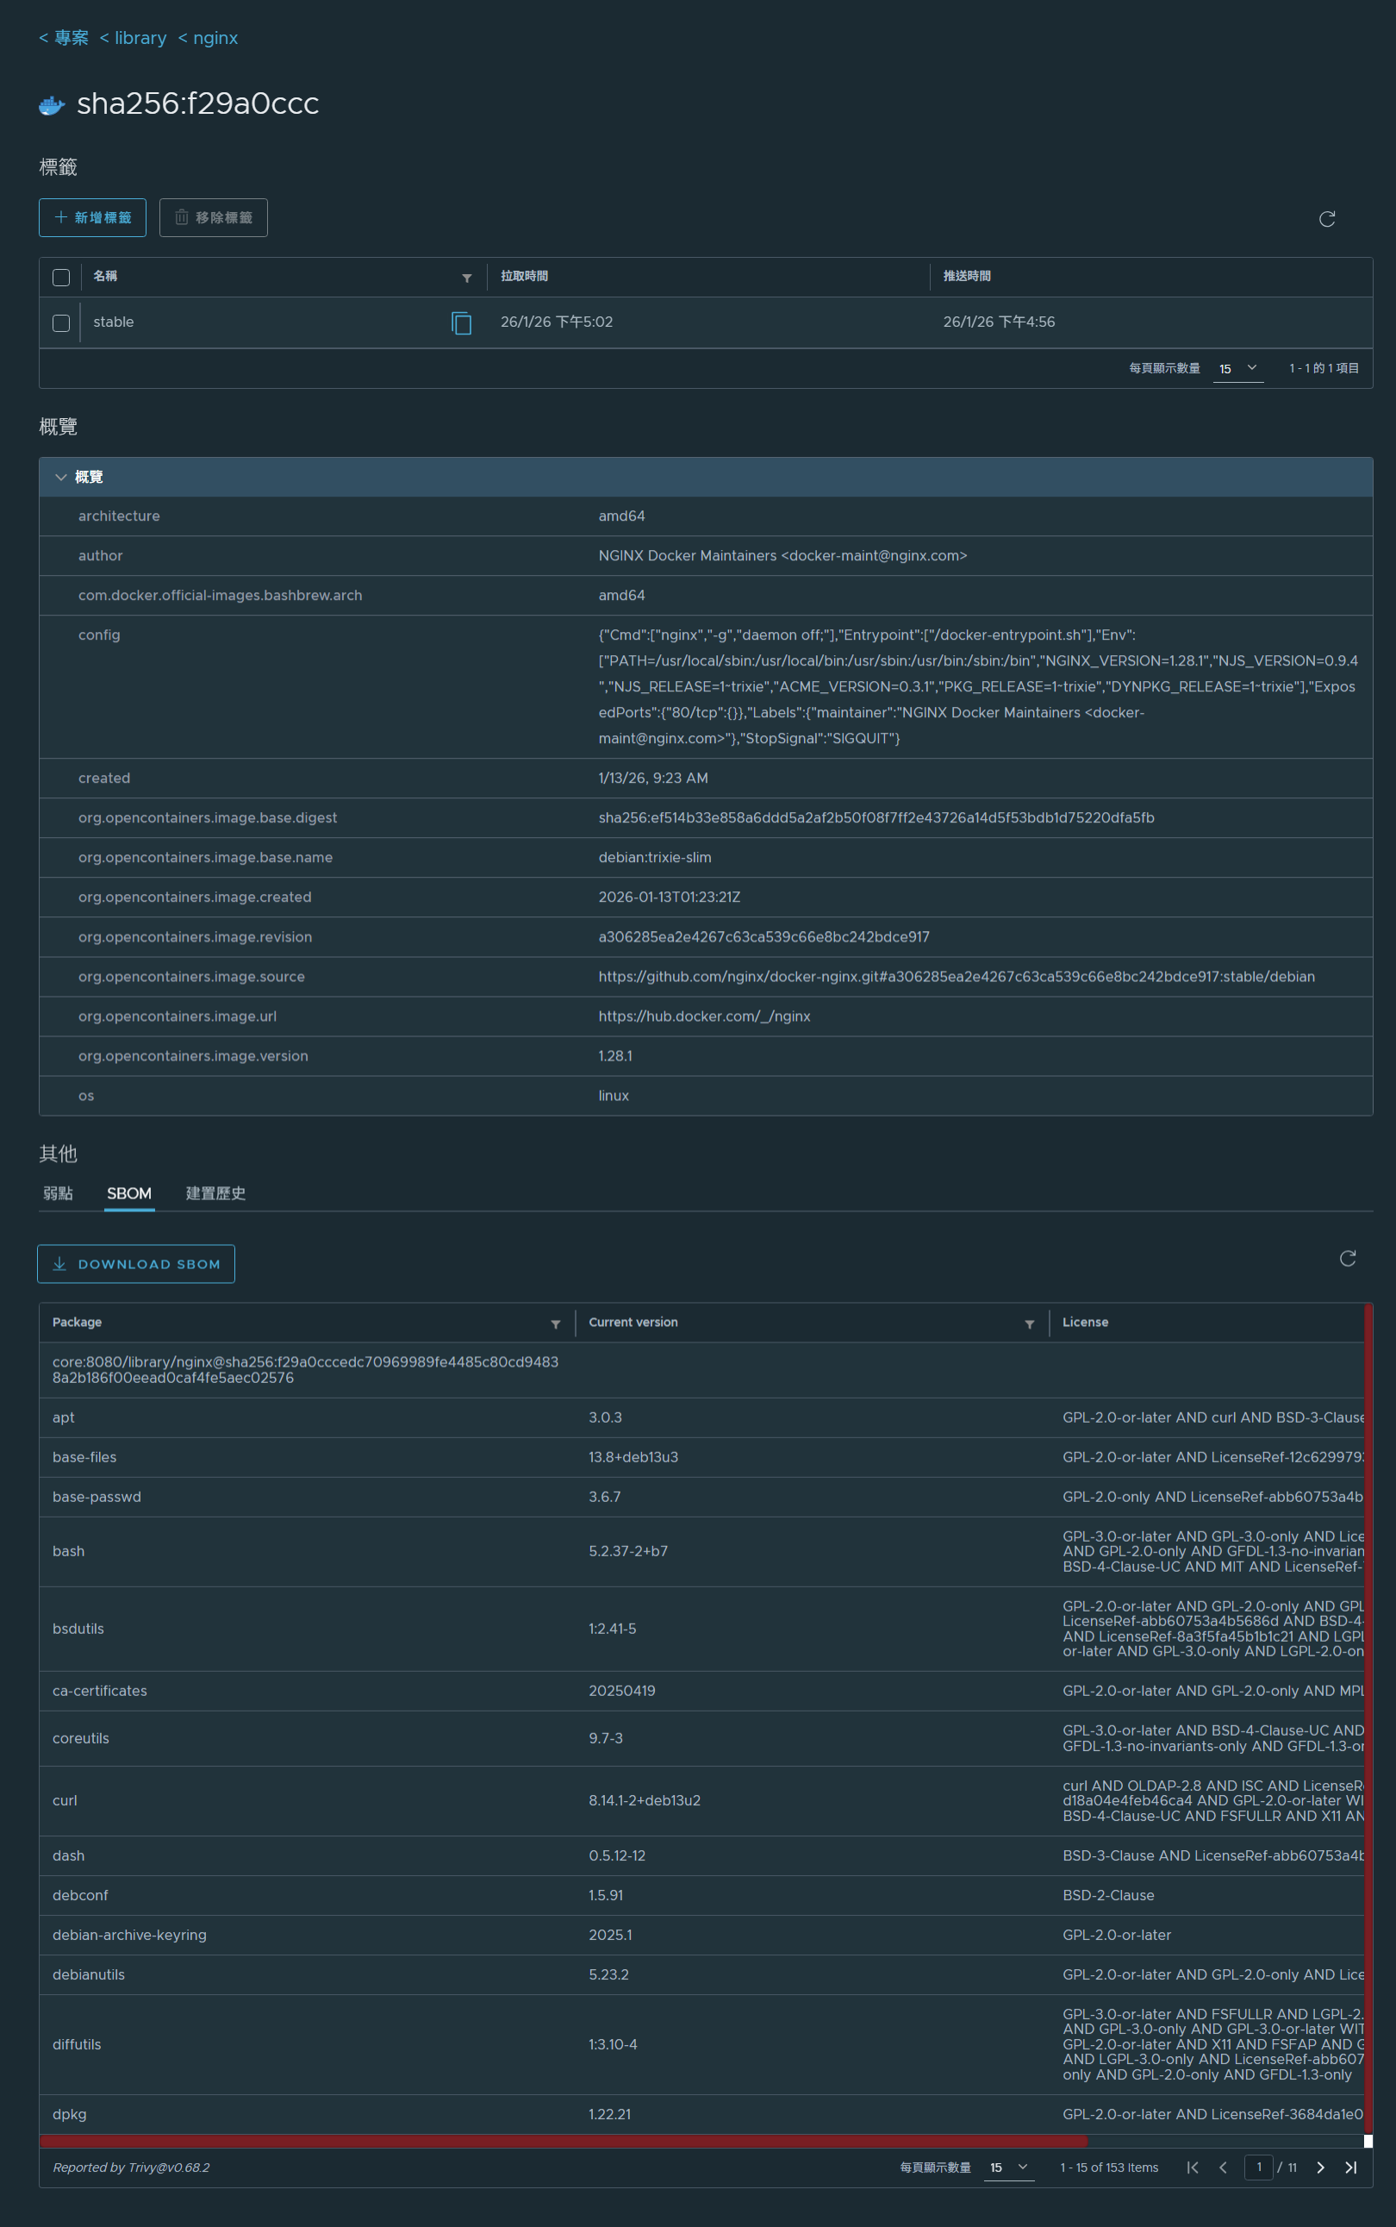Screen dimensions: 1396x2227
Task: Click the https://hub.docker.com/_/nginx value
Action: [705, 1016]
